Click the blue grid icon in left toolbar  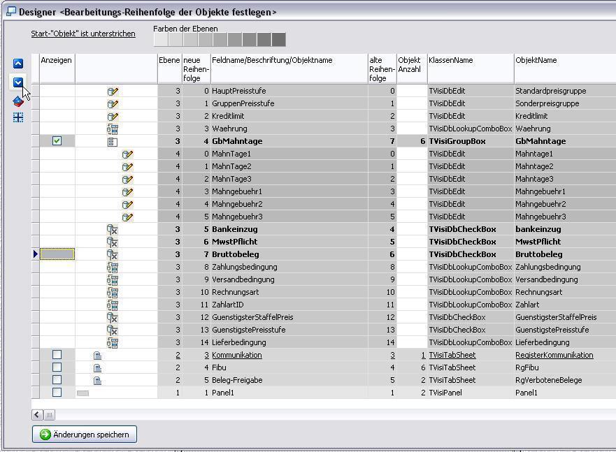(x=18, y=117)
